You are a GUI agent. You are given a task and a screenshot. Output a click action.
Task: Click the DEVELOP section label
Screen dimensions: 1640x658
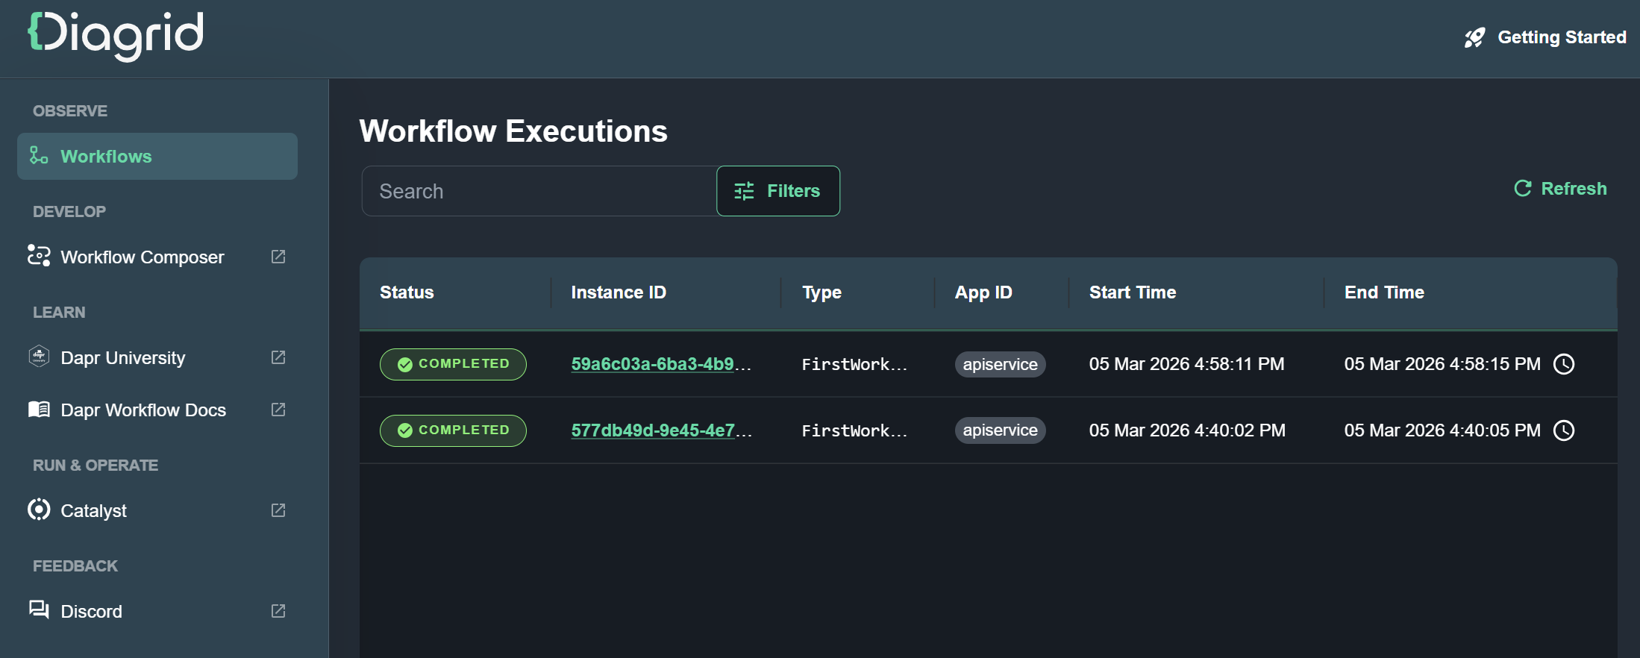pos(69,212)
